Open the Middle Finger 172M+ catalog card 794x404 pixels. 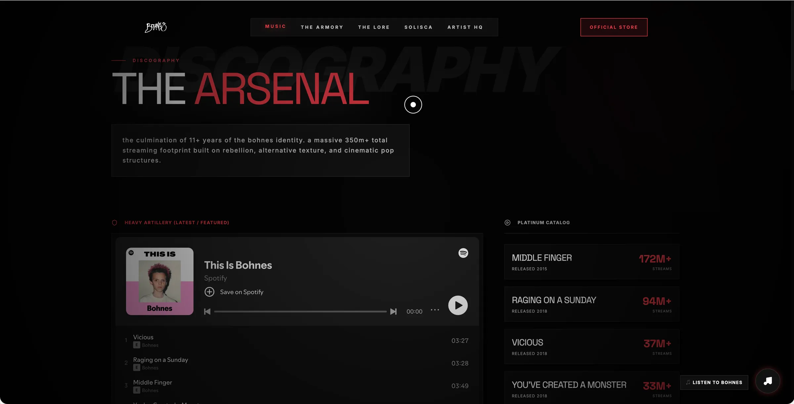click(x=592, y=262)
